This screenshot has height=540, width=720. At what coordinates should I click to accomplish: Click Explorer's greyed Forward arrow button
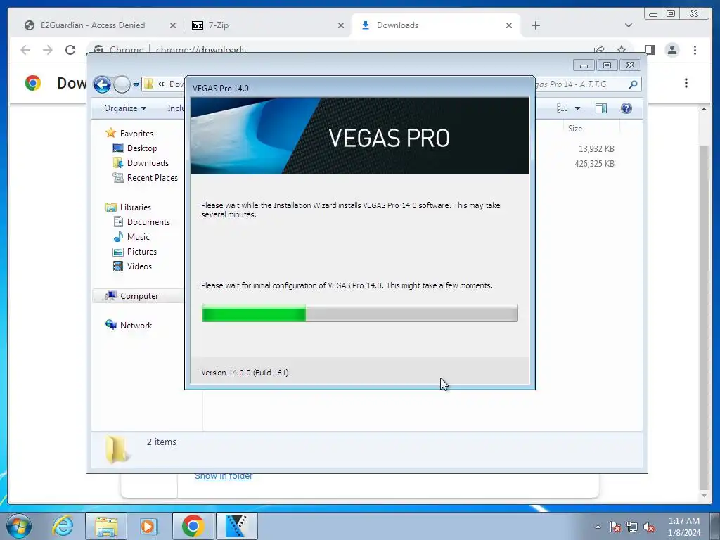(122, 84)
